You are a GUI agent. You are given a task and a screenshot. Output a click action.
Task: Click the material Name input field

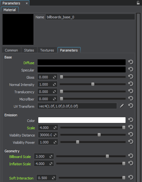90,17
